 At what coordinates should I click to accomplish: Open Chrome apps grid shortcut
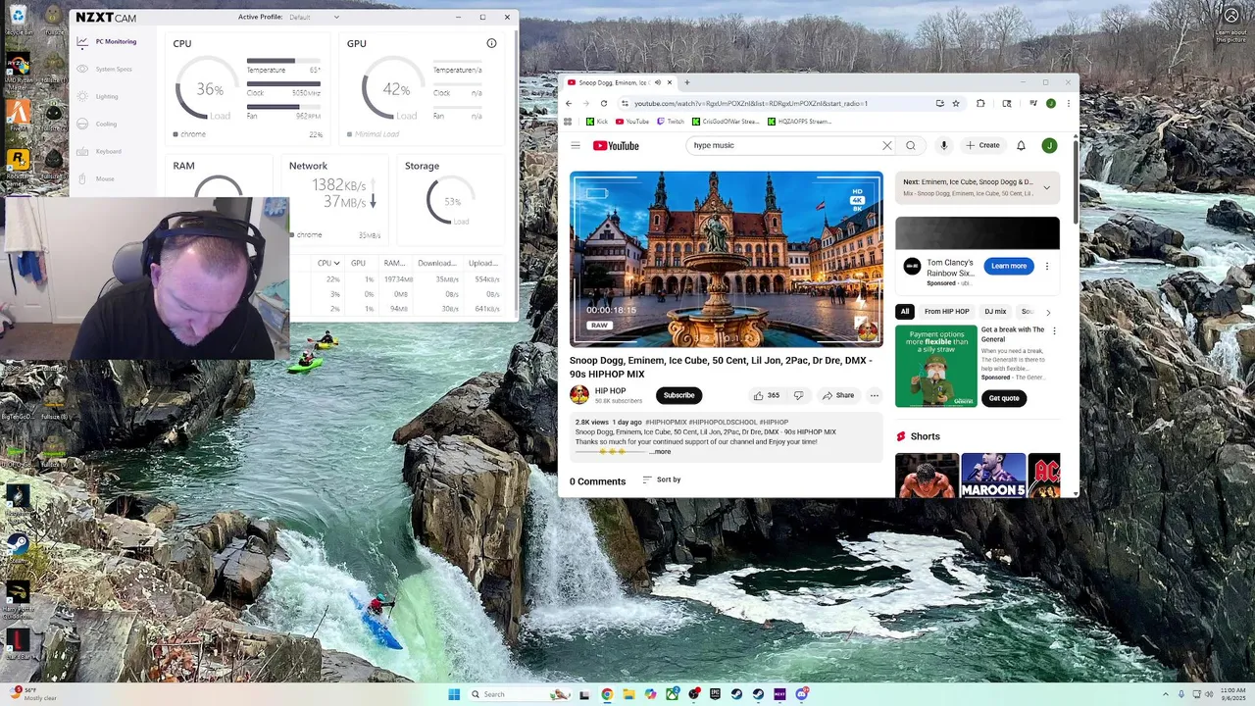[x=568, y=122]
